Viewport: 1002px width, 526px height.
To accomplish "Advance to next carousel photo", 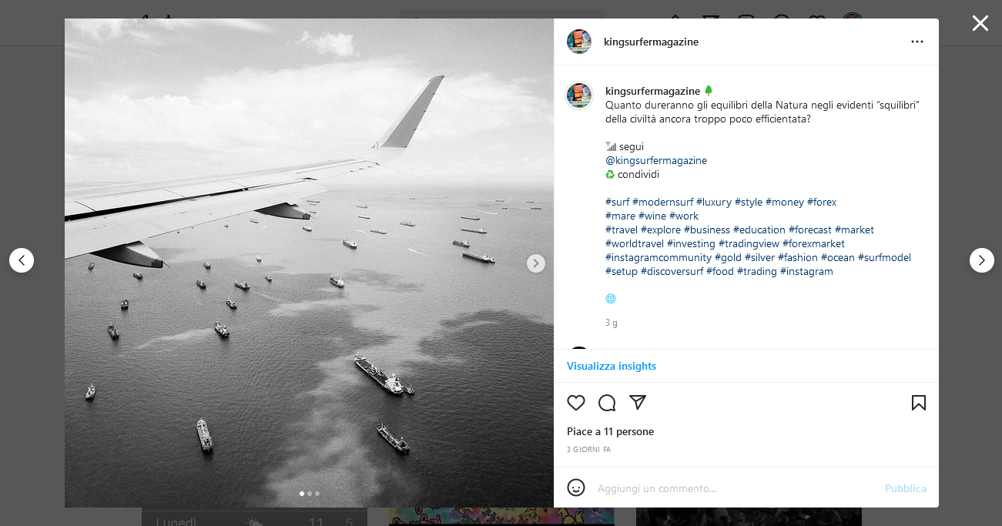I will click(536, 263).
